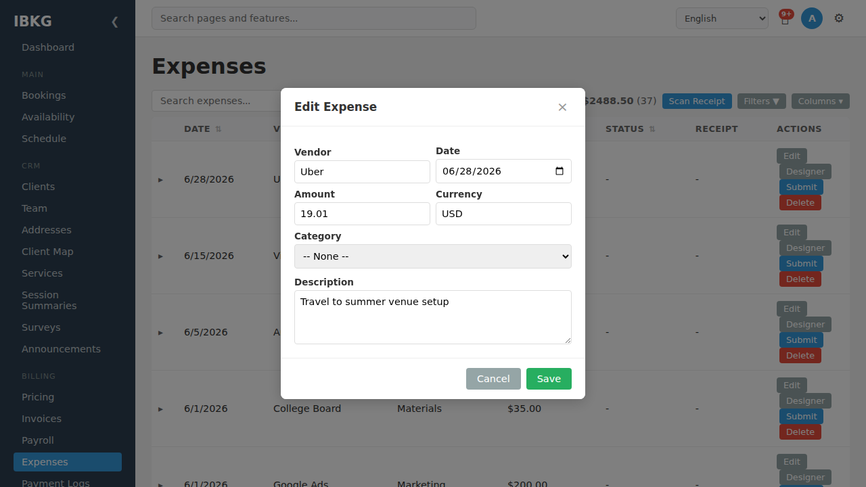Click the Scan Receipt button
Screen dimensions: 866x487
(697, 101)
